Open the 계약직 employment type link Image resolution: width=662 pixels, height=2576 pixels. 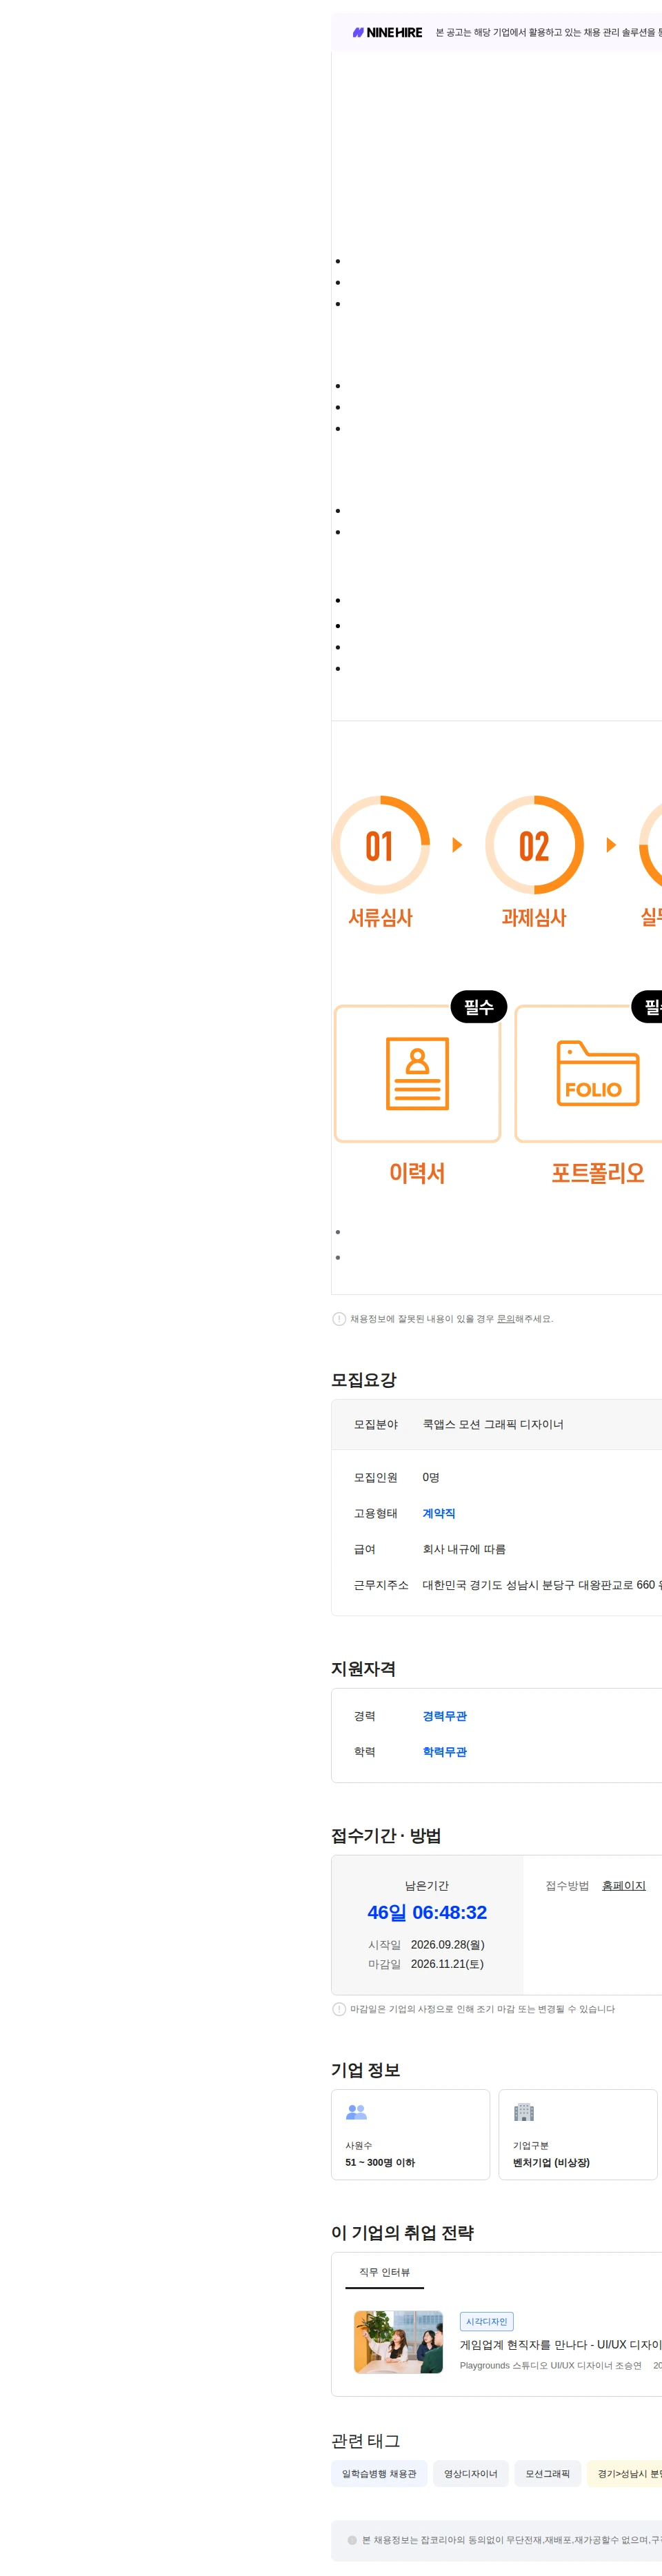pyautogui.click(x=439, y=1513)
